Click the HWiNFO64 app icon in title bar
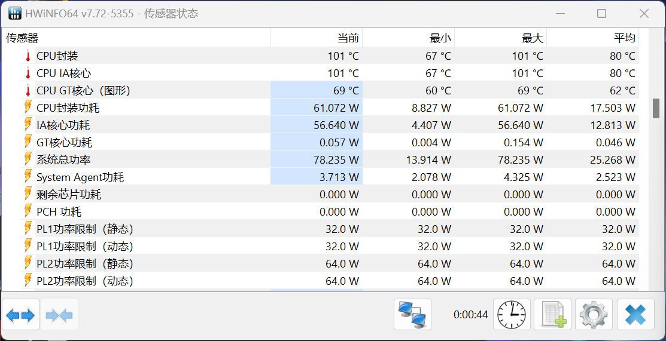Screen dimensions: 666x341 pyautogui.click(x=15, y=13)
